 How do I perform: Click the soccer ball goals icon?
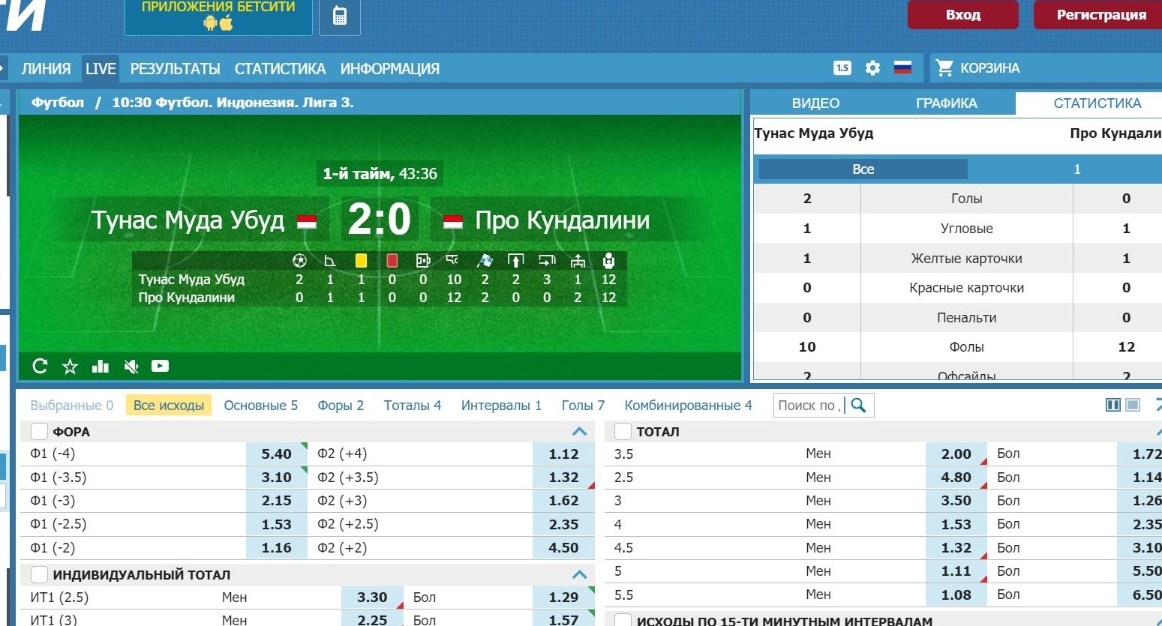pyautogui.click(x=299, y=260)
